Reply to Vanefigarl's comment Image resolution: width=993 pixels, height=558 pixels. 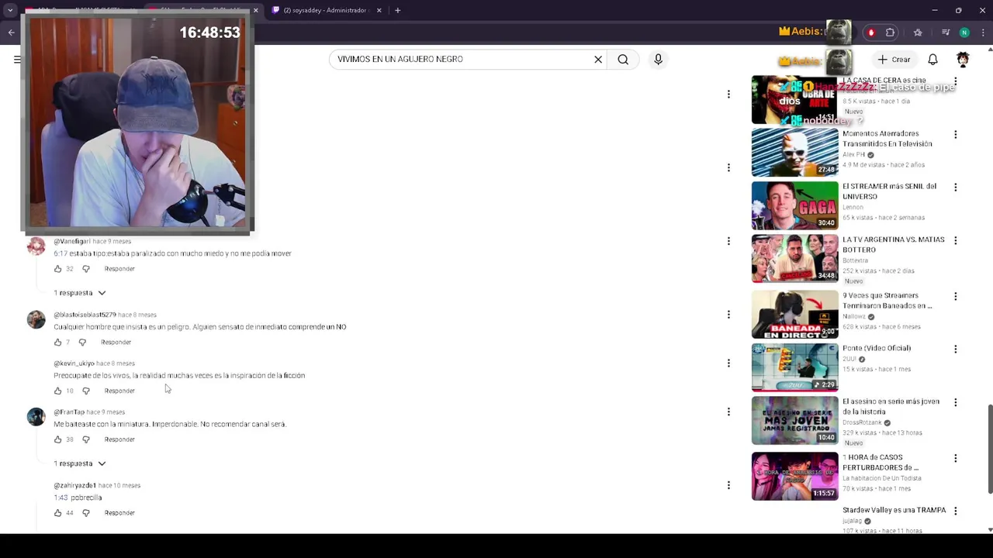pos(119,269)
